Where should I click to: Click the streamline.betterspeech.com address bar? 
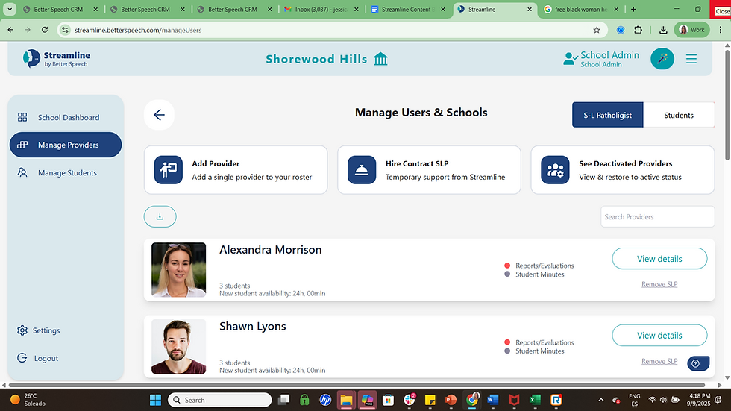pos(327,30)
